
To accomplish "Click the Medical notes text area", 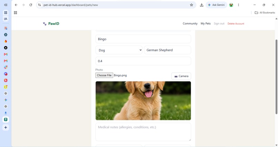I will (143, 132).
